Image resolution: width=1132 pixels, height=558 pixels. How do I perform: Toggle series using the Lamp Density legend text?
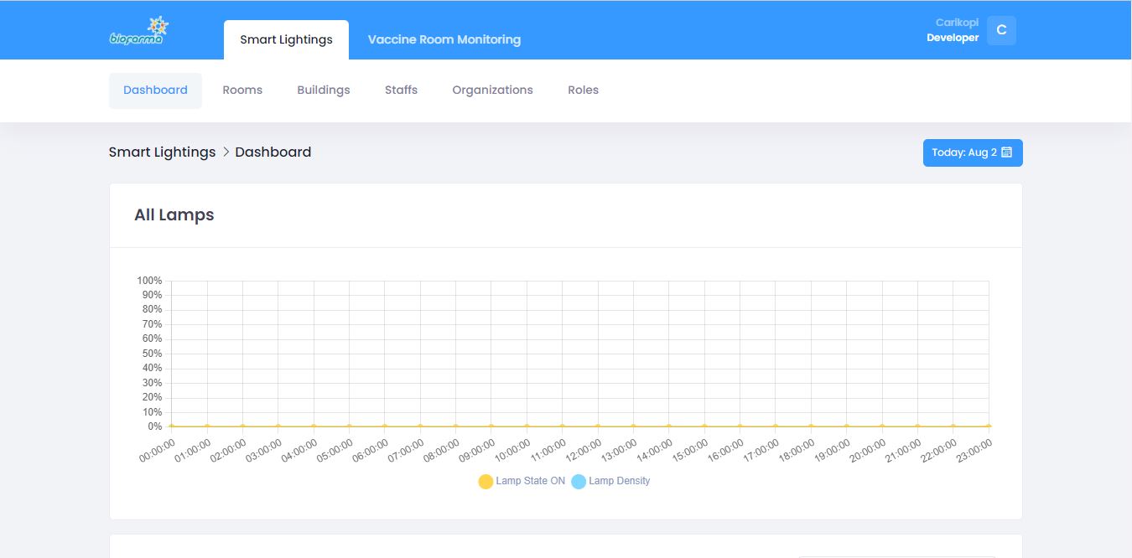click(x=619, y=481)
